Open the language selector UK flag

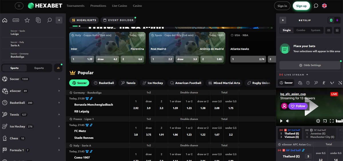coord(324,6)
